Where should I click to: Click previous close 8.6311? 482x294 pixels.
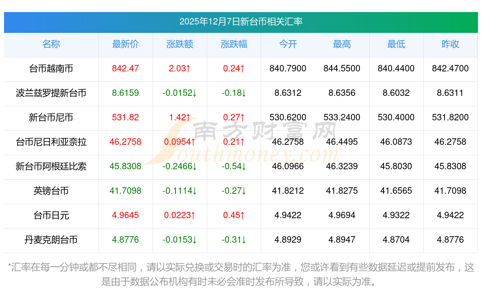click(x=450, y=93)
